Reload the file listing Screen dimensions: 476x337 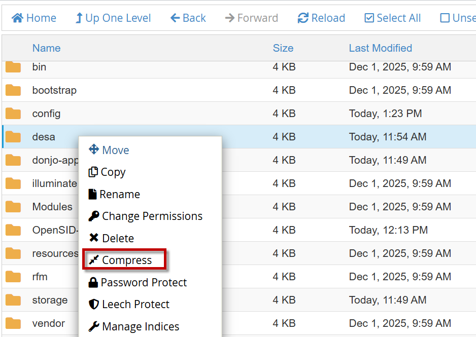pyautogui.click(x=321, y=18)
